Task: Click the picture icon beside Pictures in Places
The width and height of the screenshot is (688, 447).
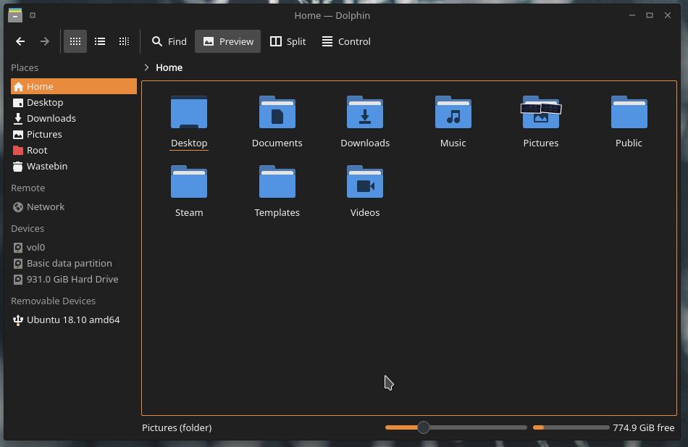Action: [x=18, y=134]
